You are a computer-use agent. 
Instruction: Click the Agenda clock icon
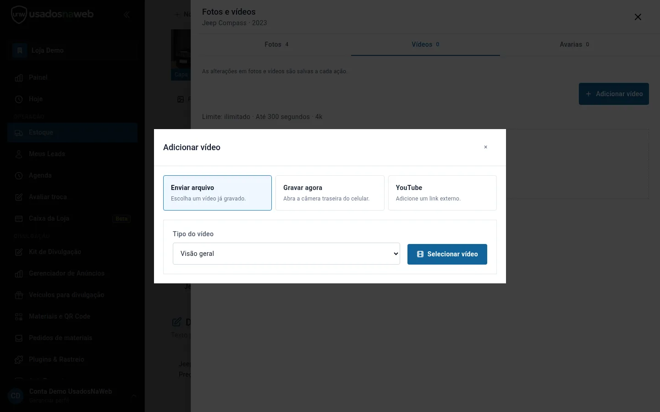[x=19, y=176]
